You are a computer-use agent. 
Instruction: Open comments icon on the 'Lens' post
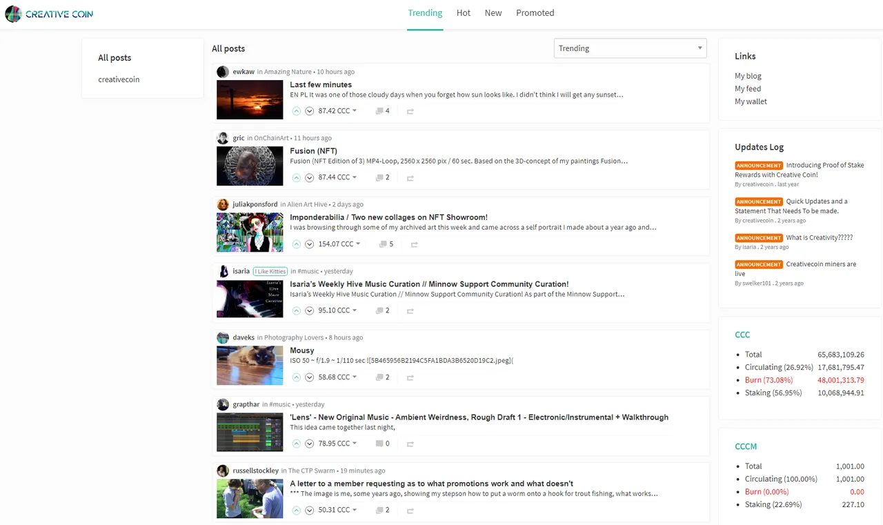coord(379,444)
